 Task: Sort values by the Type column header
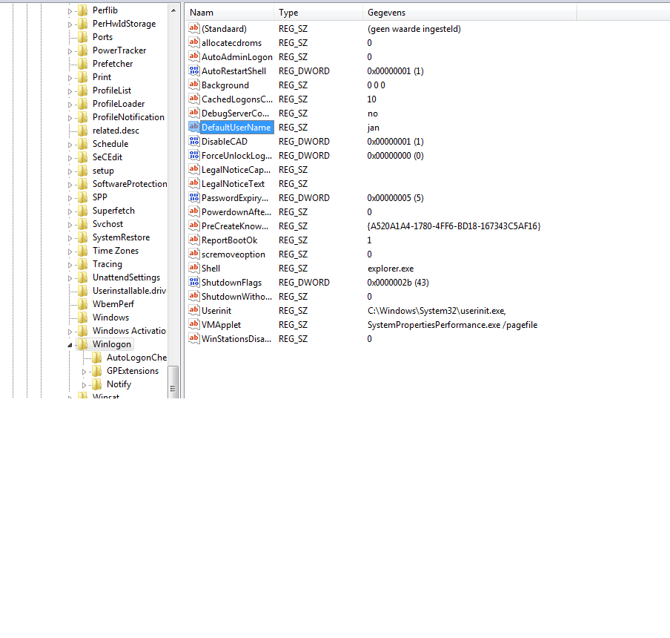point(319,13)
